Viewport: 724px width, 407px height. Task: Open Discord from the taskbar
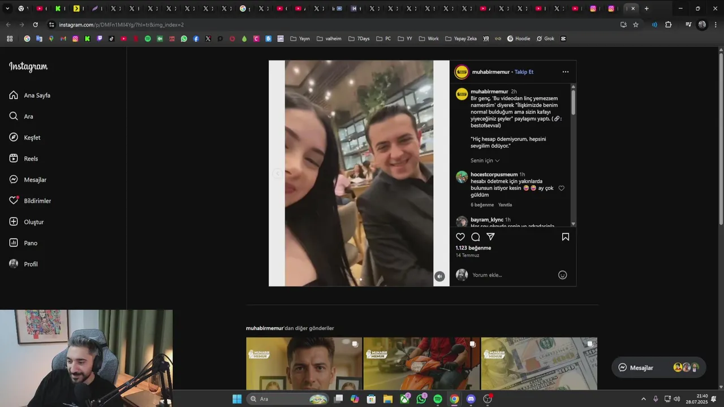(471, 399)
